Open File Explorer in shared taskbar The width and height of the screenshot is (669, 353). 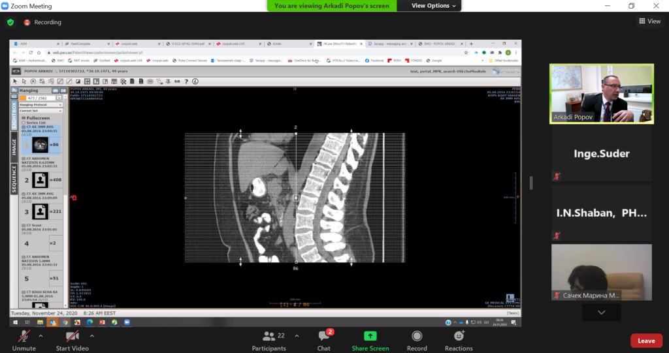click(x=40, y=322)
